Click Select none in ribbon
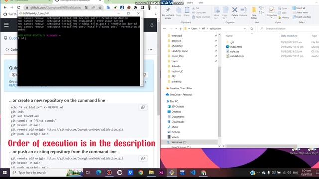This screenshot has height=179, width=319. pos(300,12)
